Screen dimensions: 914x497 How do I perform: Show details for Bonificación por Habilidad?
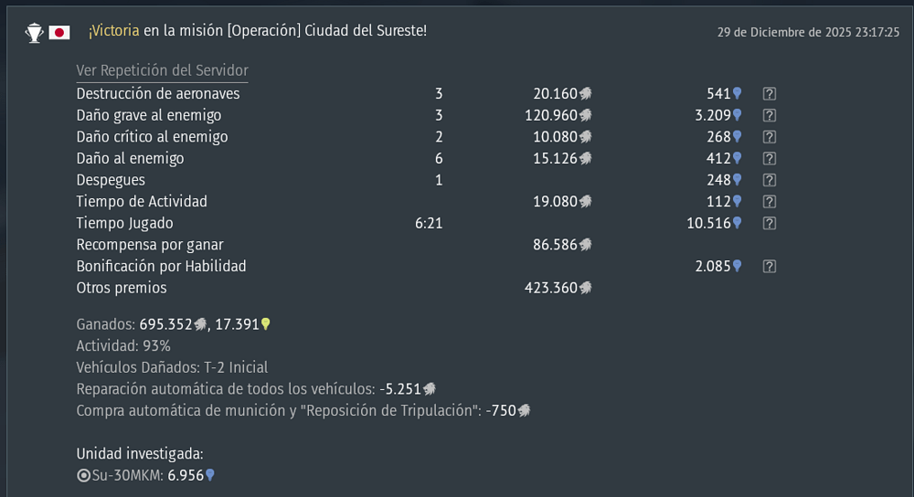(x=770, y=267)
